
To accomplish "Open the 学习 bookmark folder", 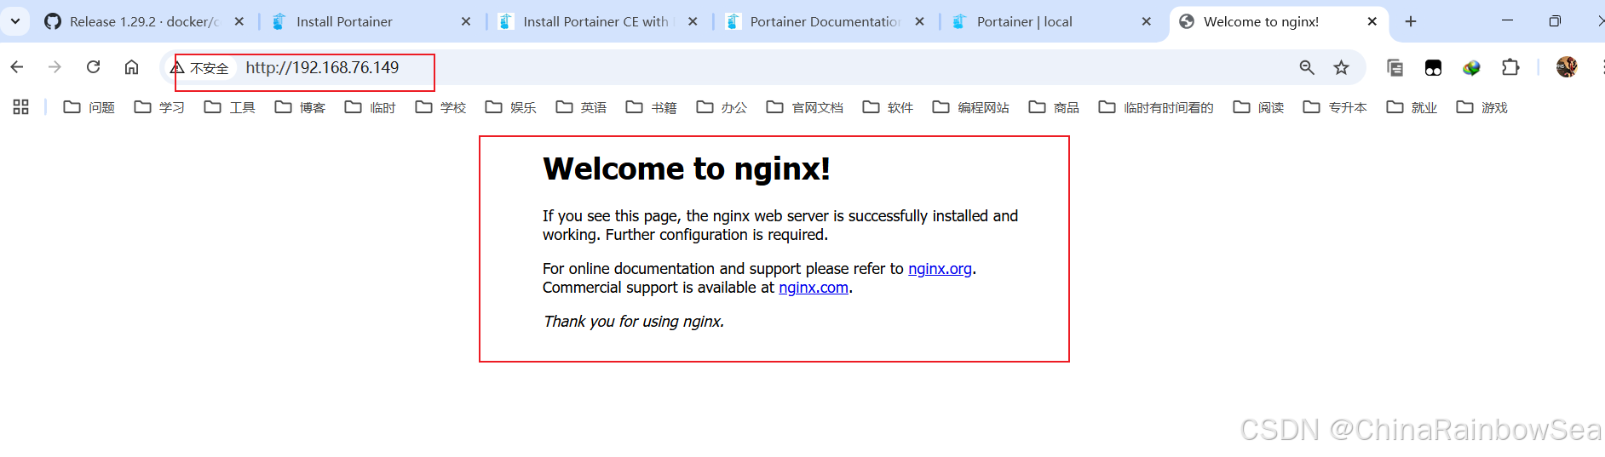I will pos(160,107).
